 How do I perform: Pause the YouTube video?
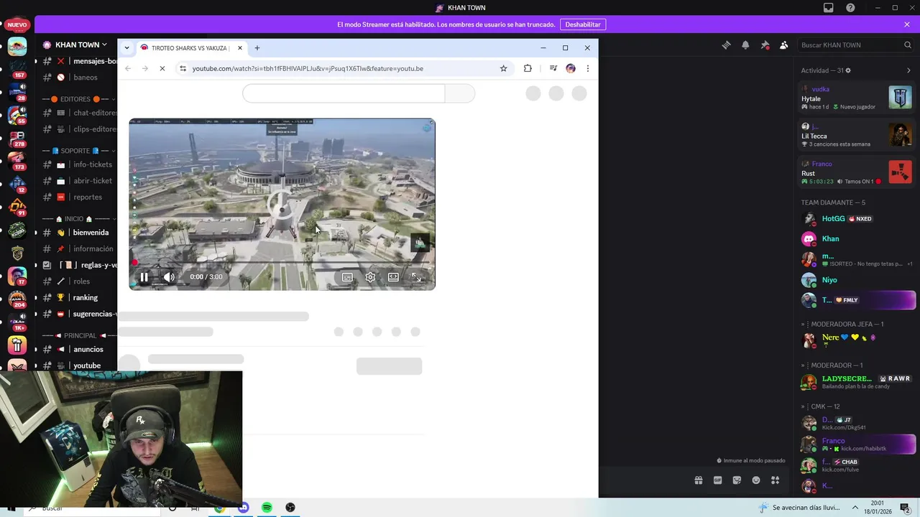point(144,276)
